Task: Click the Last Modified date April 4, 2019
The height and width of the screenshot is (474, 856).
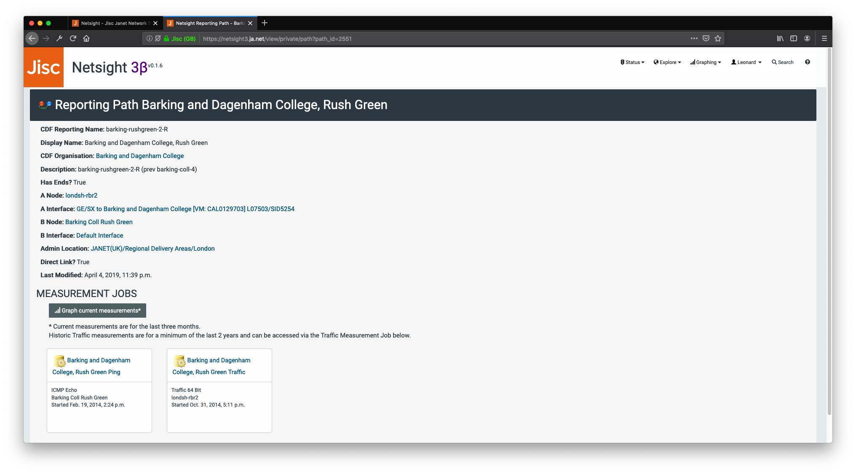Action: [x=118, y=275]
